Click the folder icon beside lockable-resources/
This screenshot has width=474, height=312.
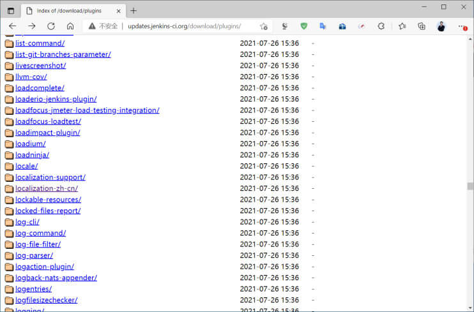coord(9,200)
